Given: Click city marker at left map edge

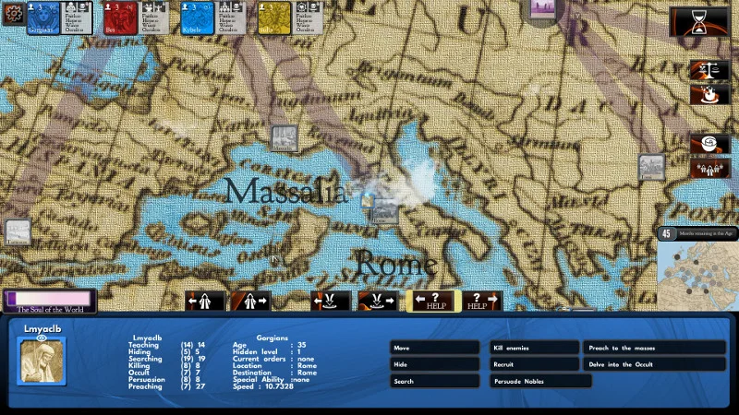Looking at the screenshot, I should coord(18,232).
